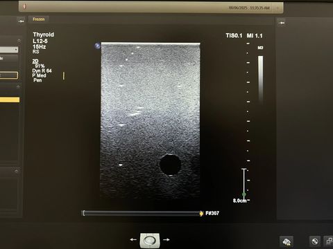The height and width of the screenshot is (249, 333).
Task: Click the yellow-outlined button in the left panel
Action: pyautogui.click(x=9, y=75)
